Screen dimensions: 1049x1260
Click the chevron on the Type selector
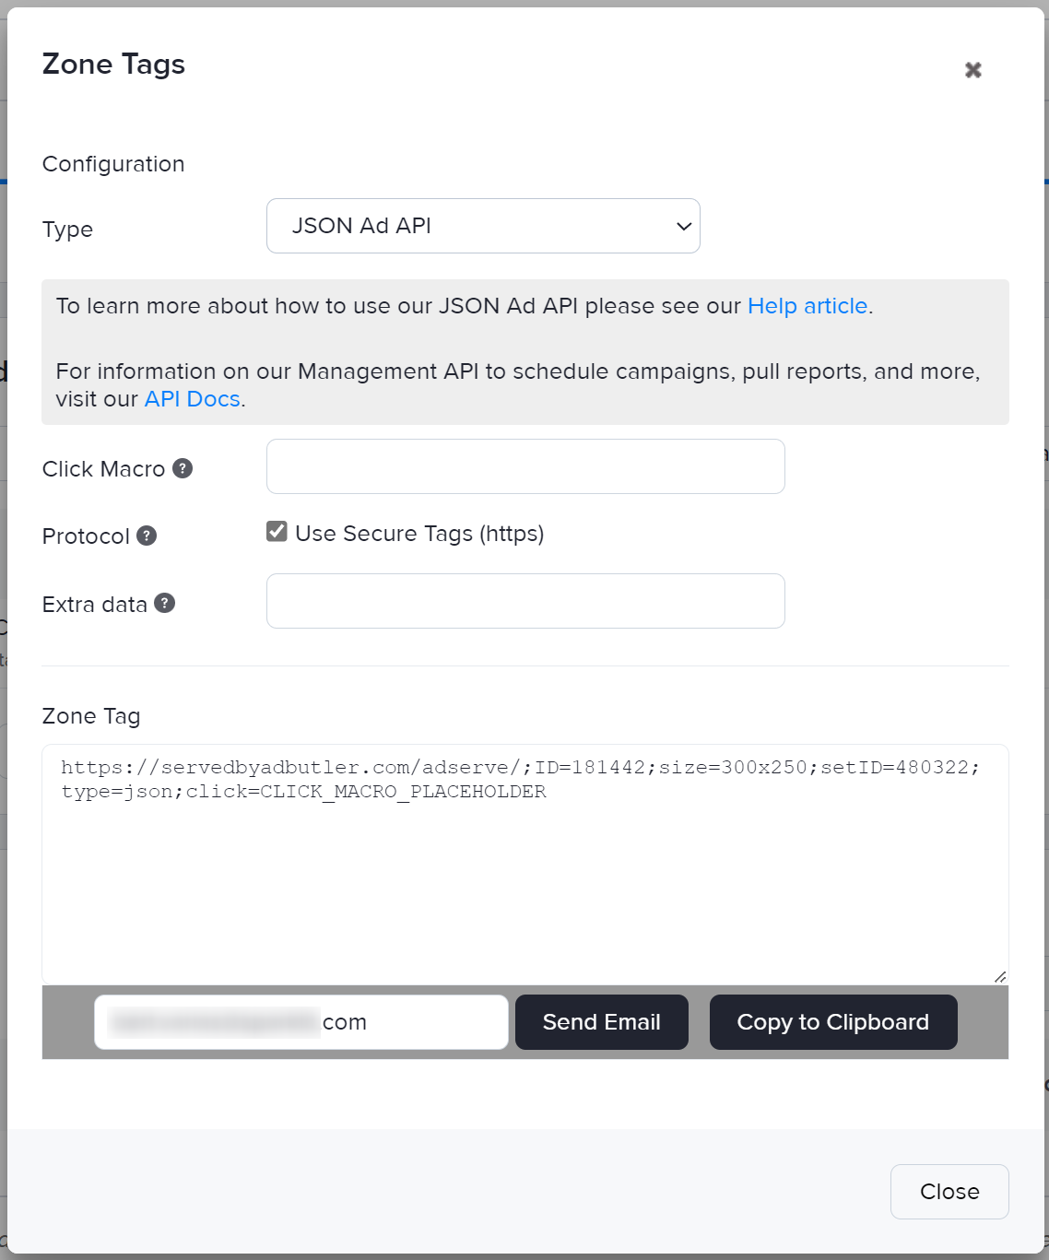[682, 226]
